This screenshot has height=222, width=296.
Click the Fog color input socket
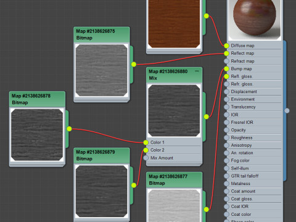pos(226,160)
